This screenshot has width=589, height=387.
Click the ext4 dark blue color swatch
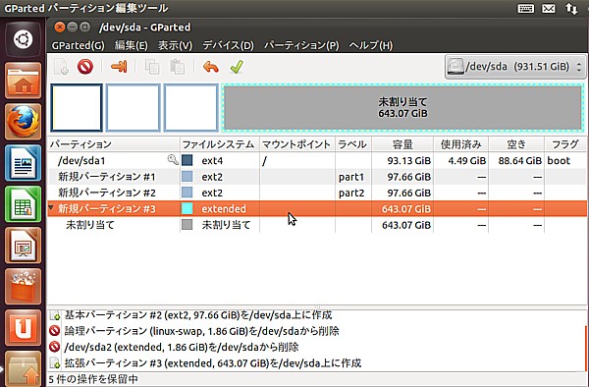[x=187, y=160]
